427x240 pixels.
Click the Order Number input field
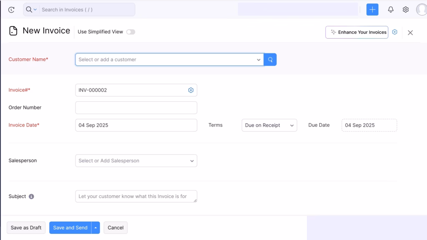(x=136, y=107)
